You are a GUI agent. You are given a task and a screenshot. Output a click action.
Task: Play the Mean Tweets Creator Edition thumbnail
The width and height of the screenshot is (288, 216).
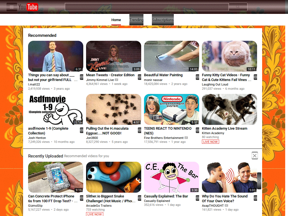[114, 56]
